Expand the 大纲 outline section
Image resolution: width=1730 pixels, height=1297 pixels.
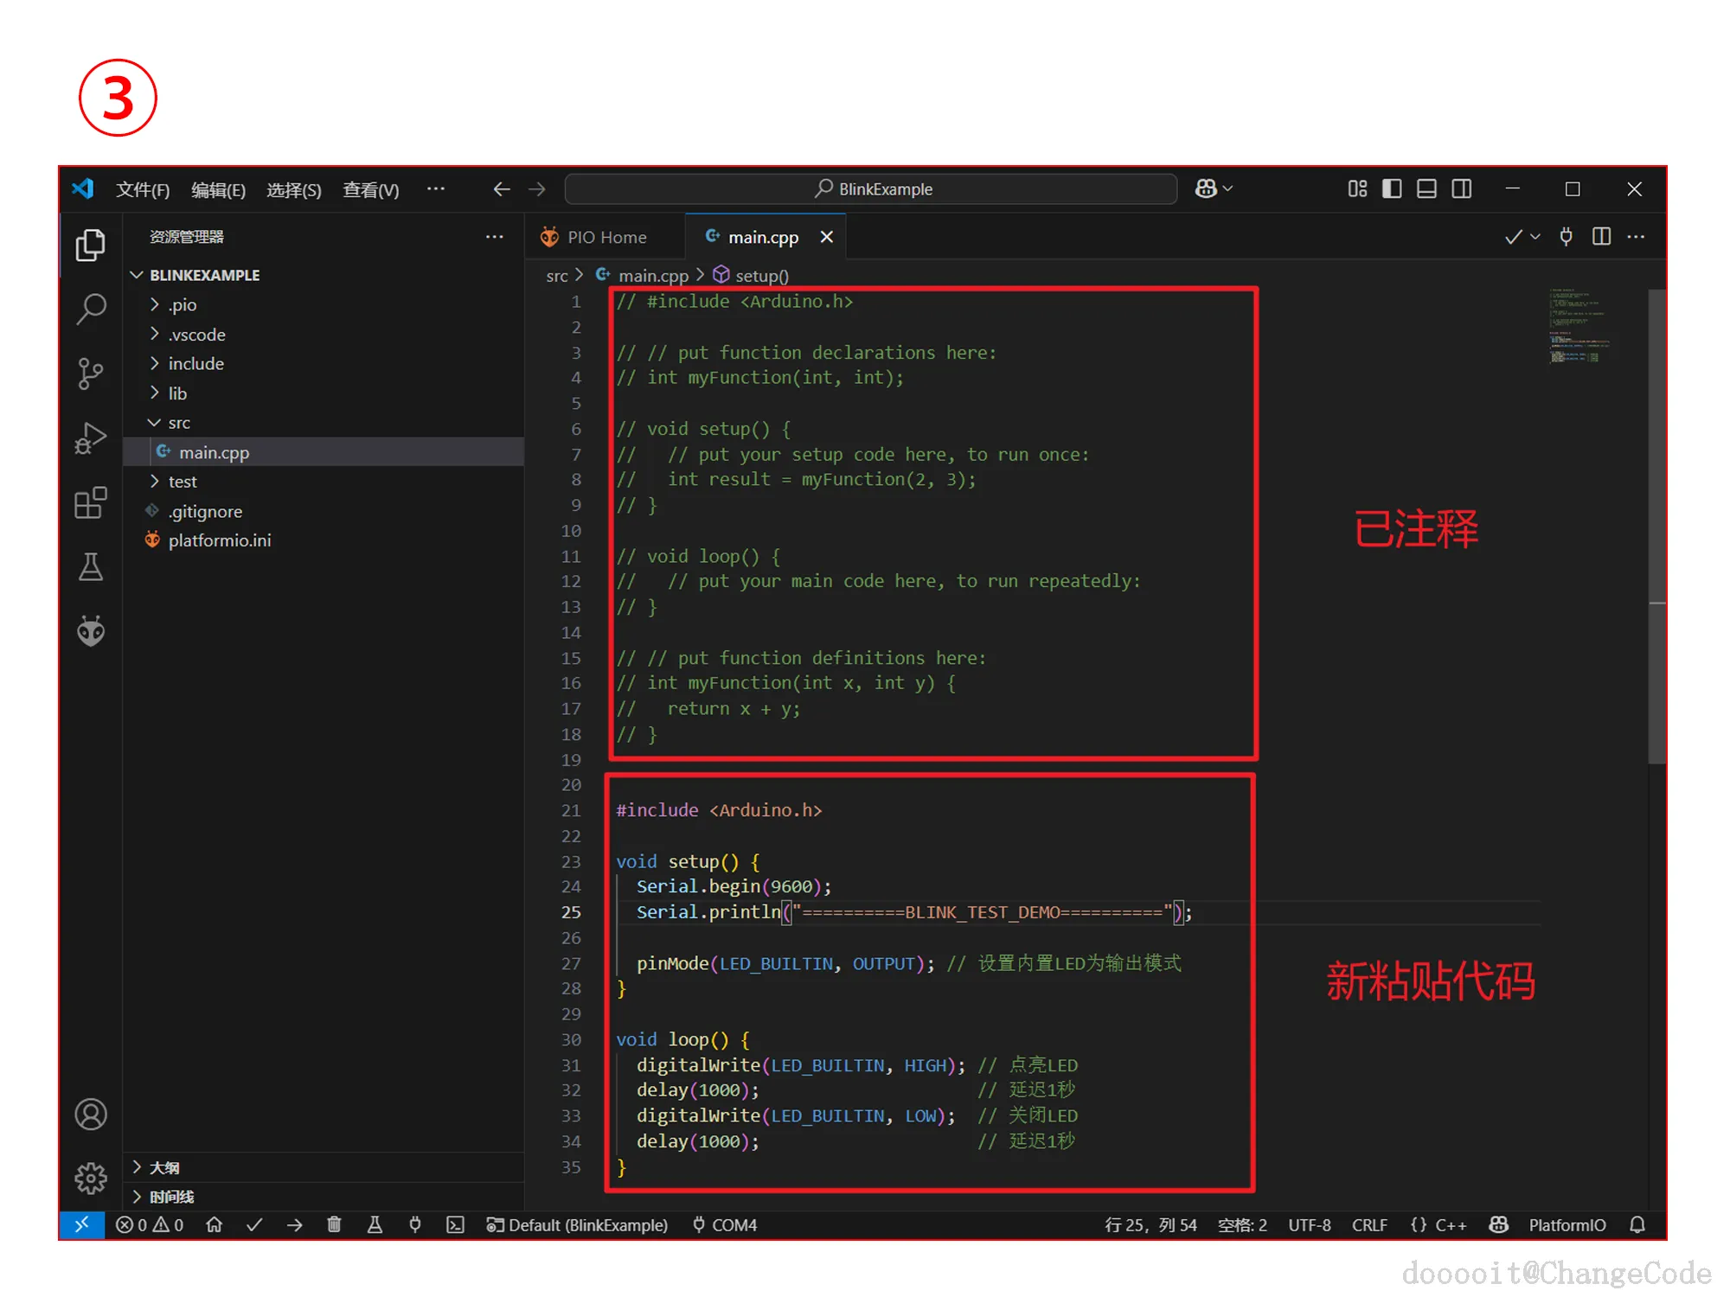164,1167
